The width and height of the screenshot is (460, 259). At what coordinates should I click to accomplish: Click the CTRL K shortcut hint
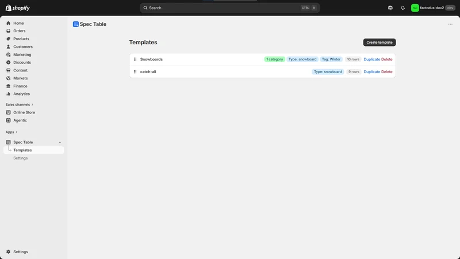pos(309,8)
